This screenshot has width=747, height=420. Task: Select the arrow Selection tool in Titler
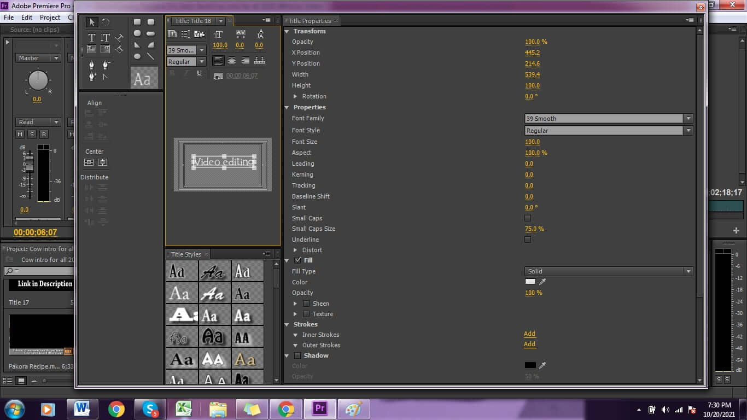point(92,22)
